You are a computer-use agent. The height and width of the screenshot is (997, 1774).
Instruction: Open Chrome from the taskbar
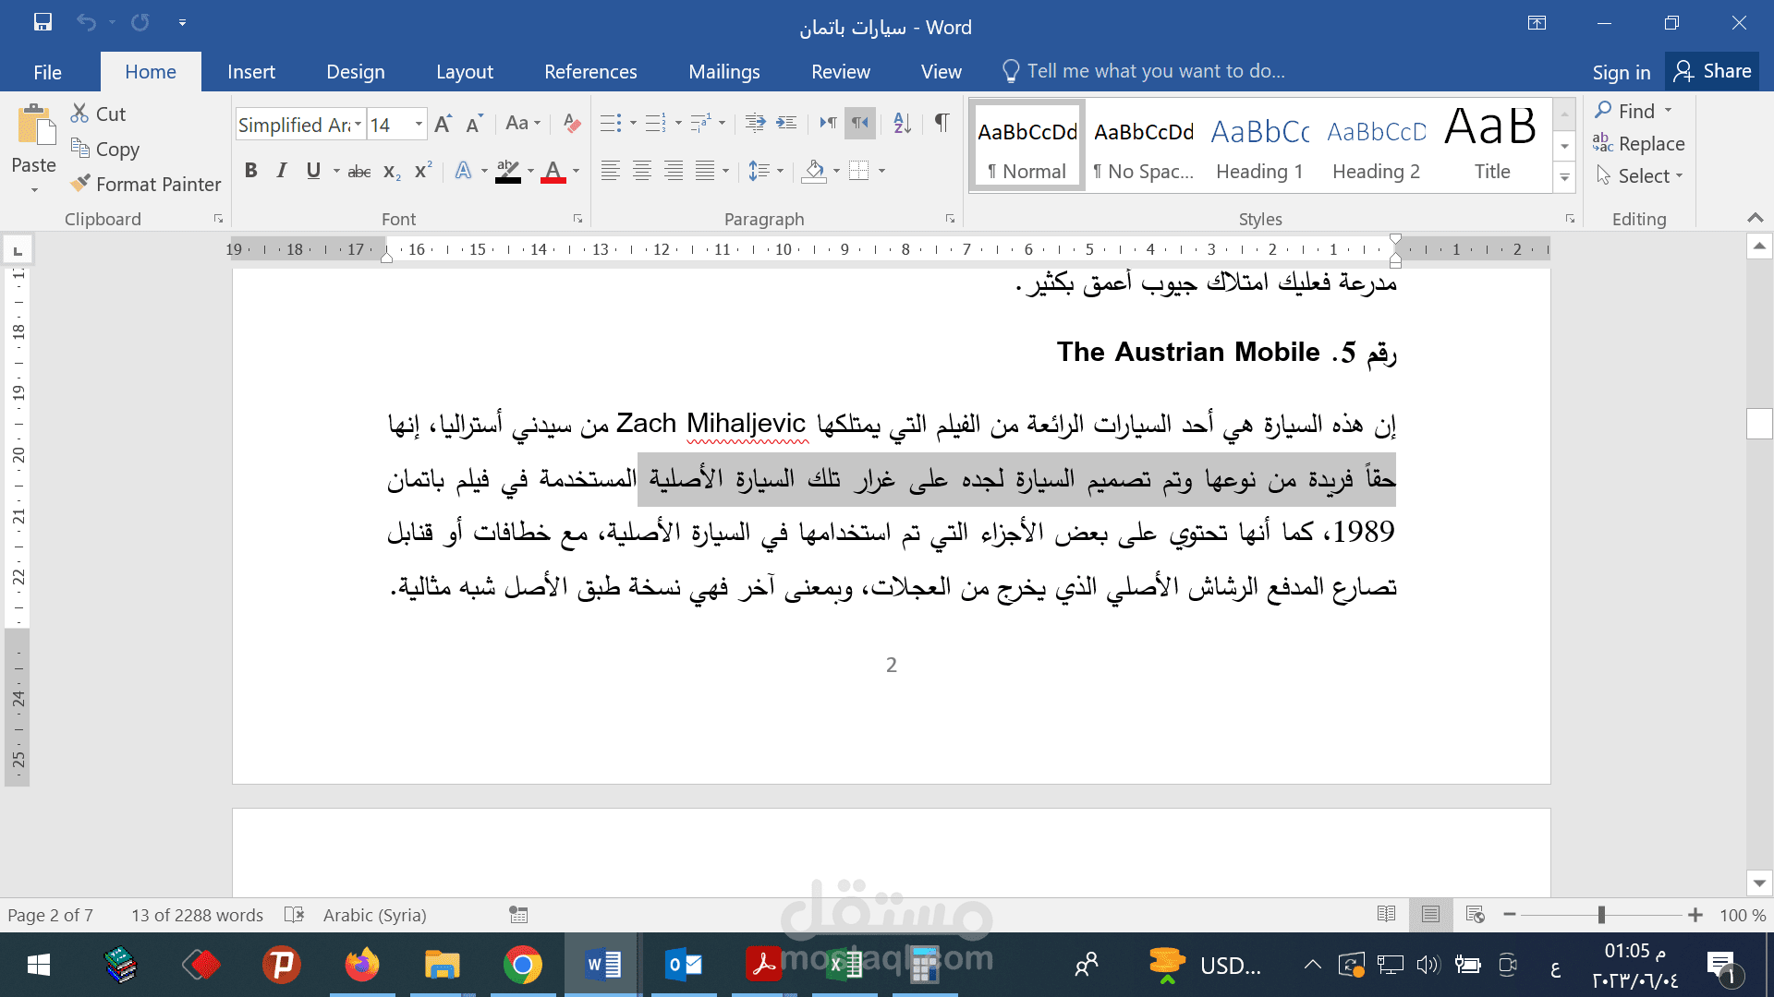(x=522, y=965)
